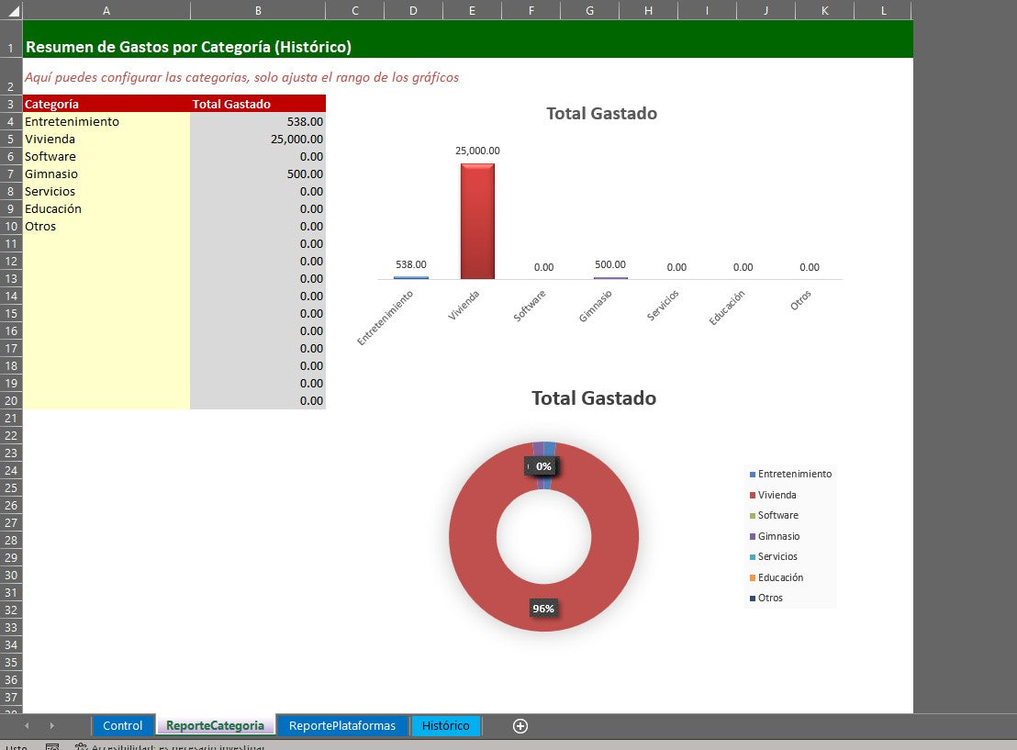Add a new sheet with the plus icon
The width and height of the screenshot is (1017, 750).
coord(520,726)
